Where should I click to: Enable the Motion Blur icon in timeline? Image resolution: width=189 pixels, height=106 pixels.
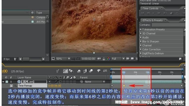(91, 71)
